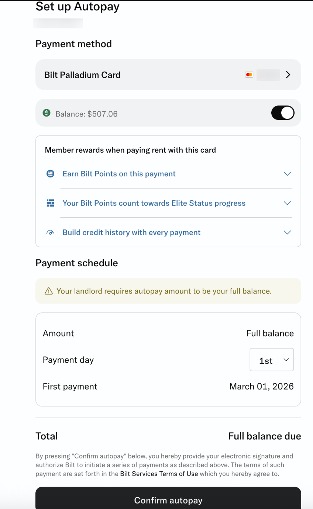Open the Payment day dropdown

272,360
